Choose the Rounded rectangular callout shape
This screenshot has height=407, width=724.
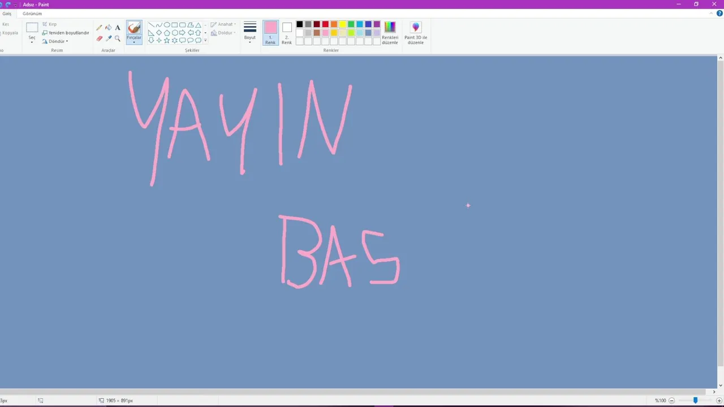(183, 40)
